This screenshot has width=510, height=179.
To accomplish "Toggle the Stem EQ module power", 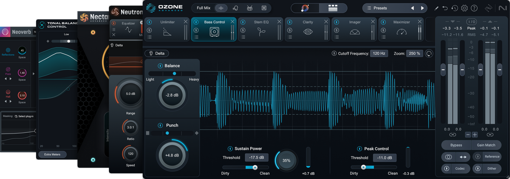I will tap(244, 22).
